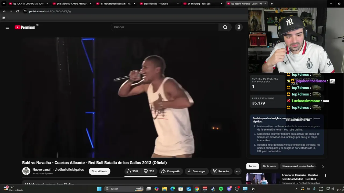344x193 pixels.
Task: Open the volume control in system tray
Action: (x=332, y=189)
